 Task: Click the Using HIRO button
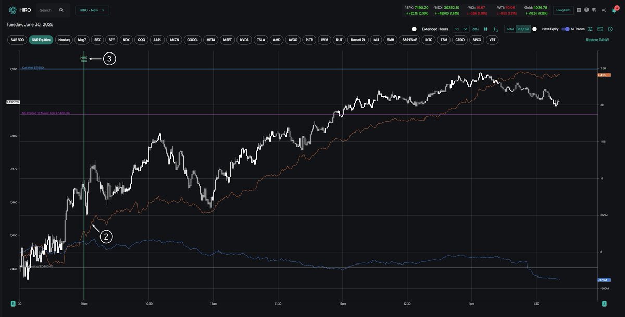[563, 10]
